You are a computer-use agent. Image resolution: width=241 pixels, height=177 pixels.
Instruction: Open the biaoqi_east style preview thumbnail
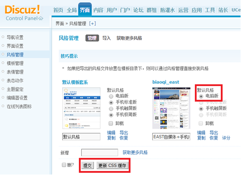[x=171, y=108]
